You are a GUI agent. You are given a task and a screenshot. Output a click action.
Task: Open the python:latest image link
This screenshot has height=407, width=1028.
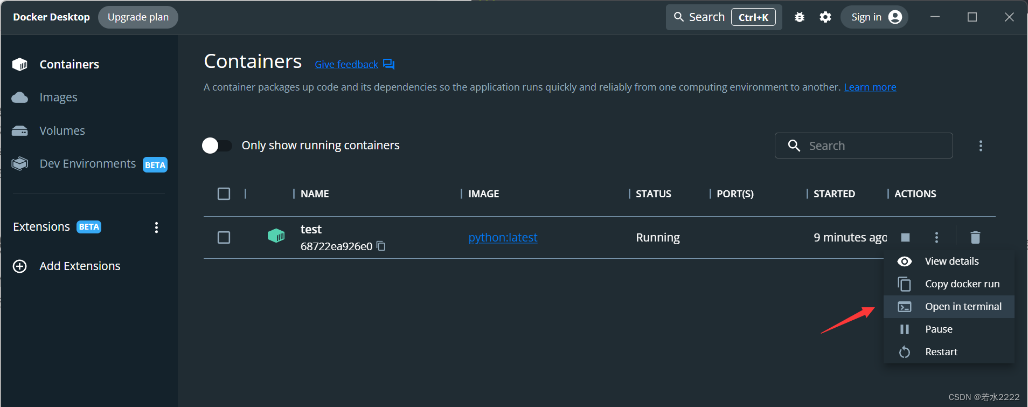(503, 238)
